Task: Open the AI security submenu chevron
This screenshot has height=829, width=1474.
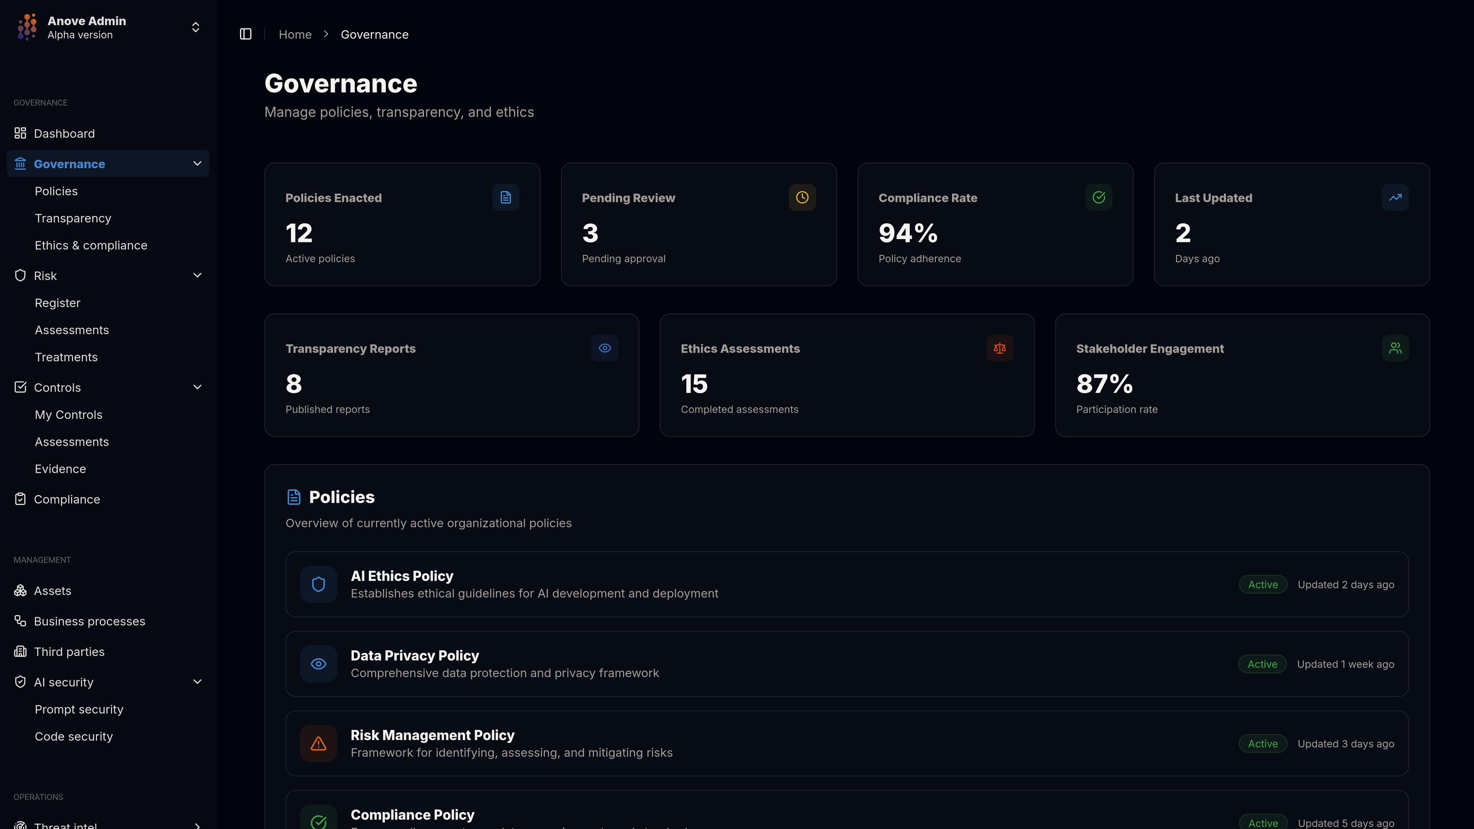Action: click(x=197, y=681)
